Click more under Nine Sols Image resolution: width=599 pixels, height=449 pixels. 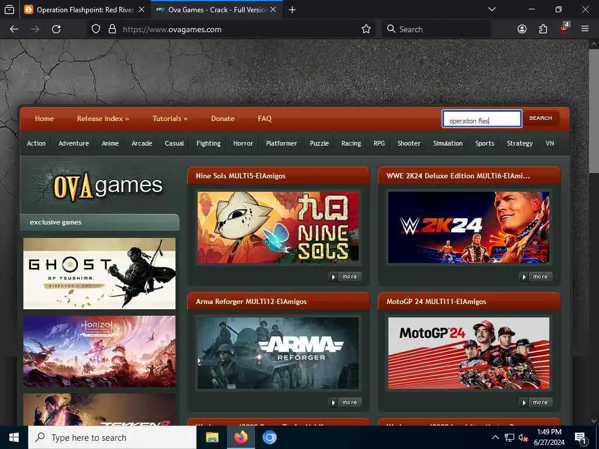345,277
